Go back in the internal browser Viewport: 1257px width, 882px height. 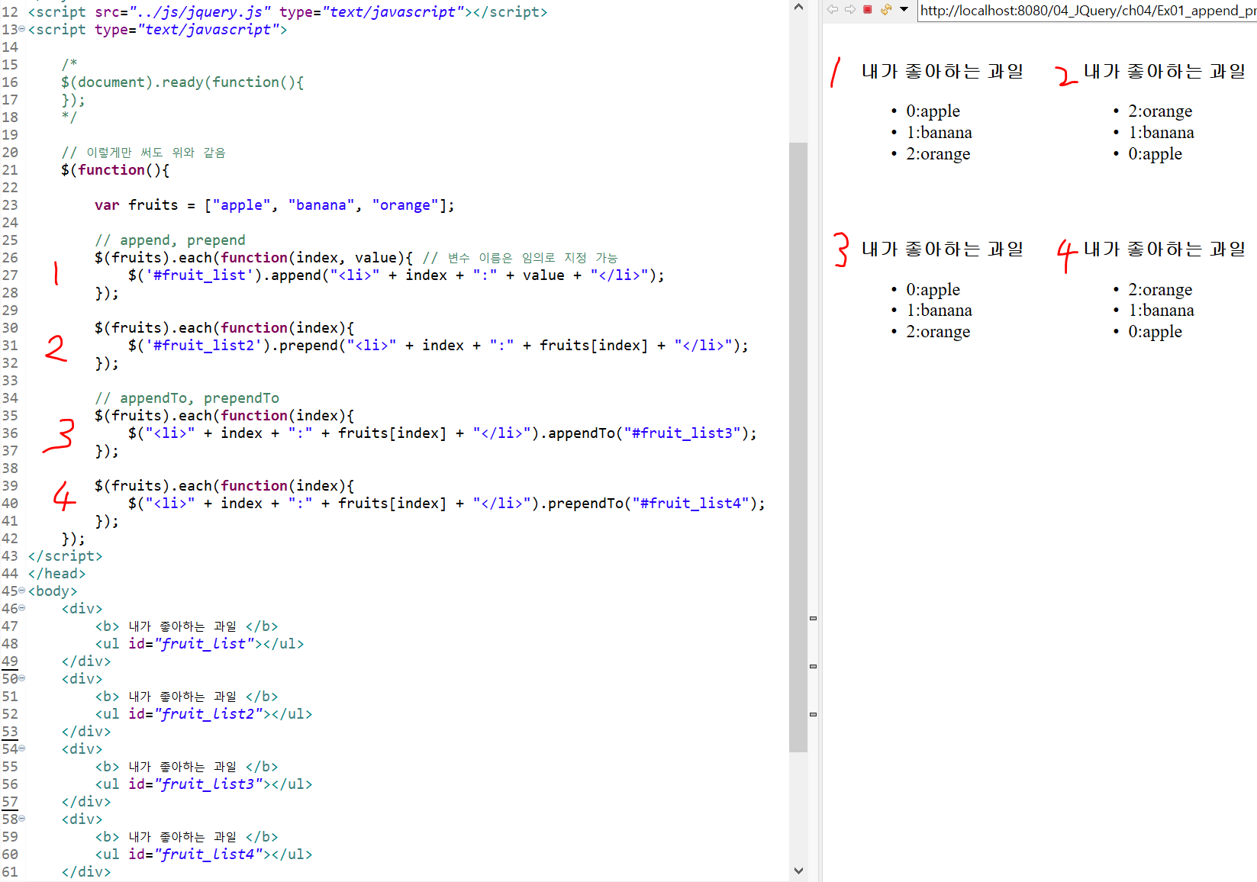(833, 9)
